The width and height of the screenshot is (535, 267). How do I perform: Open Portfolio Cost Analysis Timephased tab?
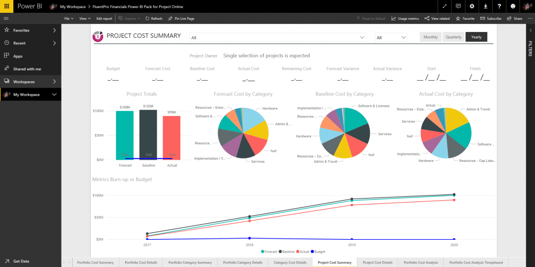(476, 263)
